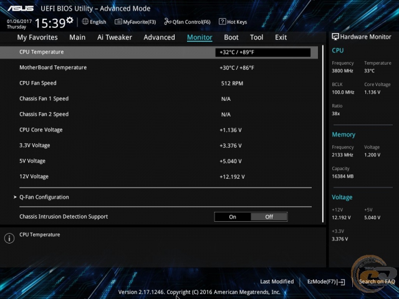399x299 pixels.
Task: Select the Monitor tab
Action: pos(199,37)
